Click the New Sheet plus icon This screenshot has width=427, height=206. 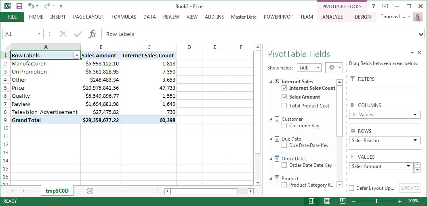pos(90,191)
